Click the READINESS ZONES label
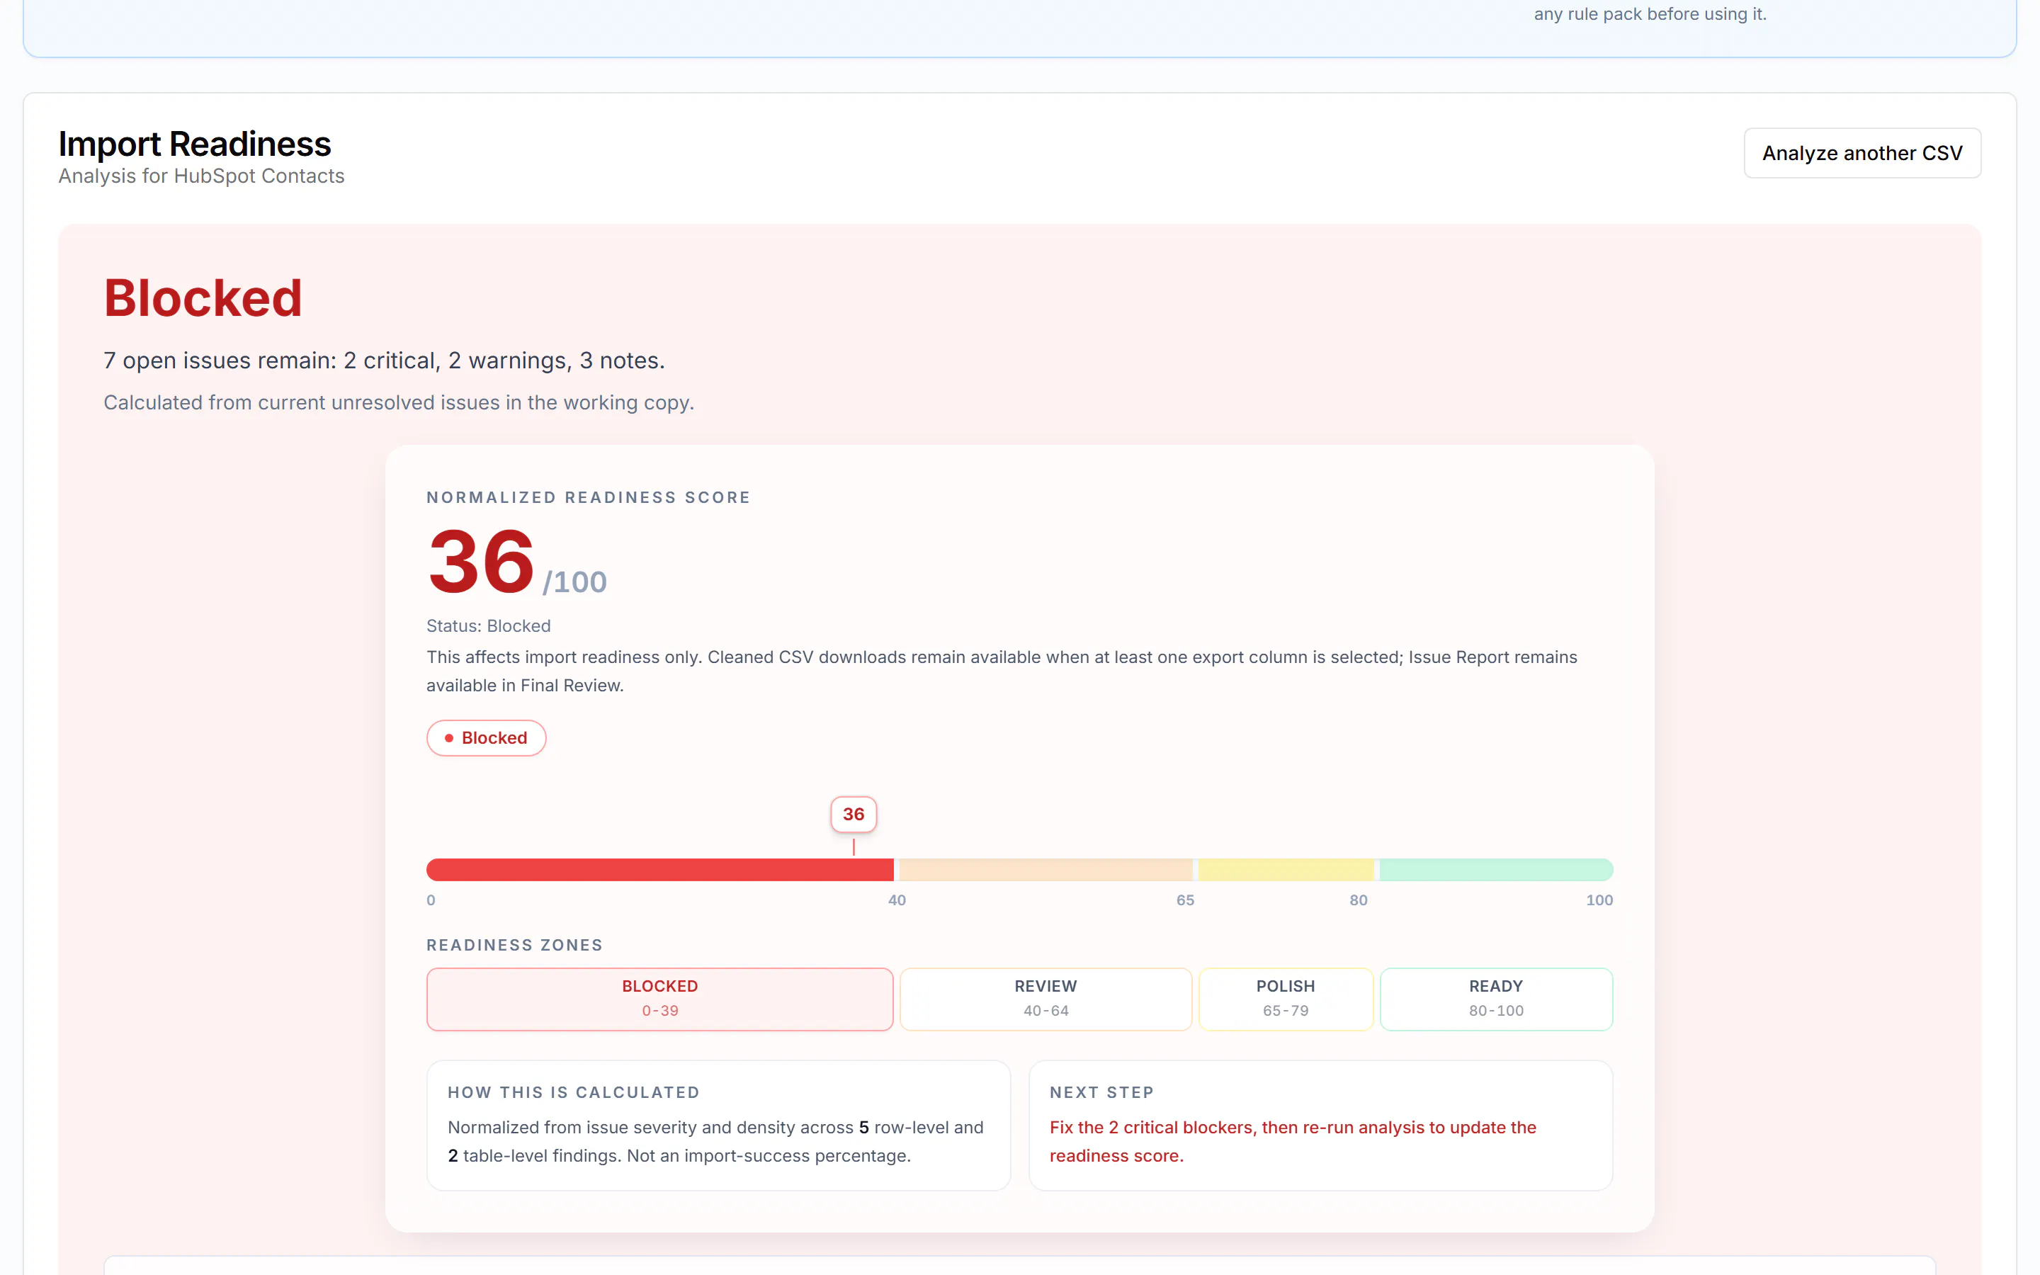 point(514,946)
